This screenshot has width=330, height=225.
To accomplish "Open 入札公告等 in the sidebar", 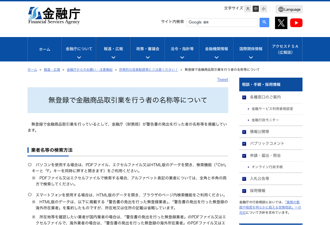I will [x=260, y=179].
